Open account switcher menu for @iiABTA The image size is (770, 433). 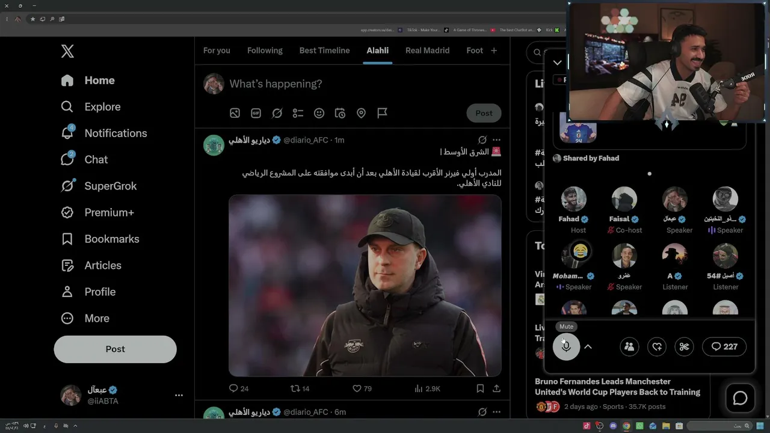(179, 395)
